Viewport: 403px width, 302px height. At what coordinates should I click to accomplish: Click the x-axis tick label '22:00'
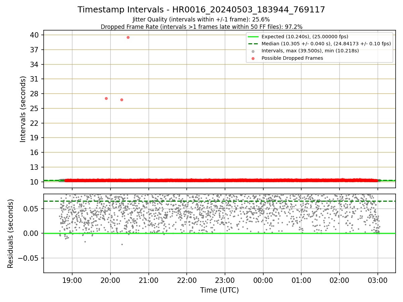[x=187, y=280]
